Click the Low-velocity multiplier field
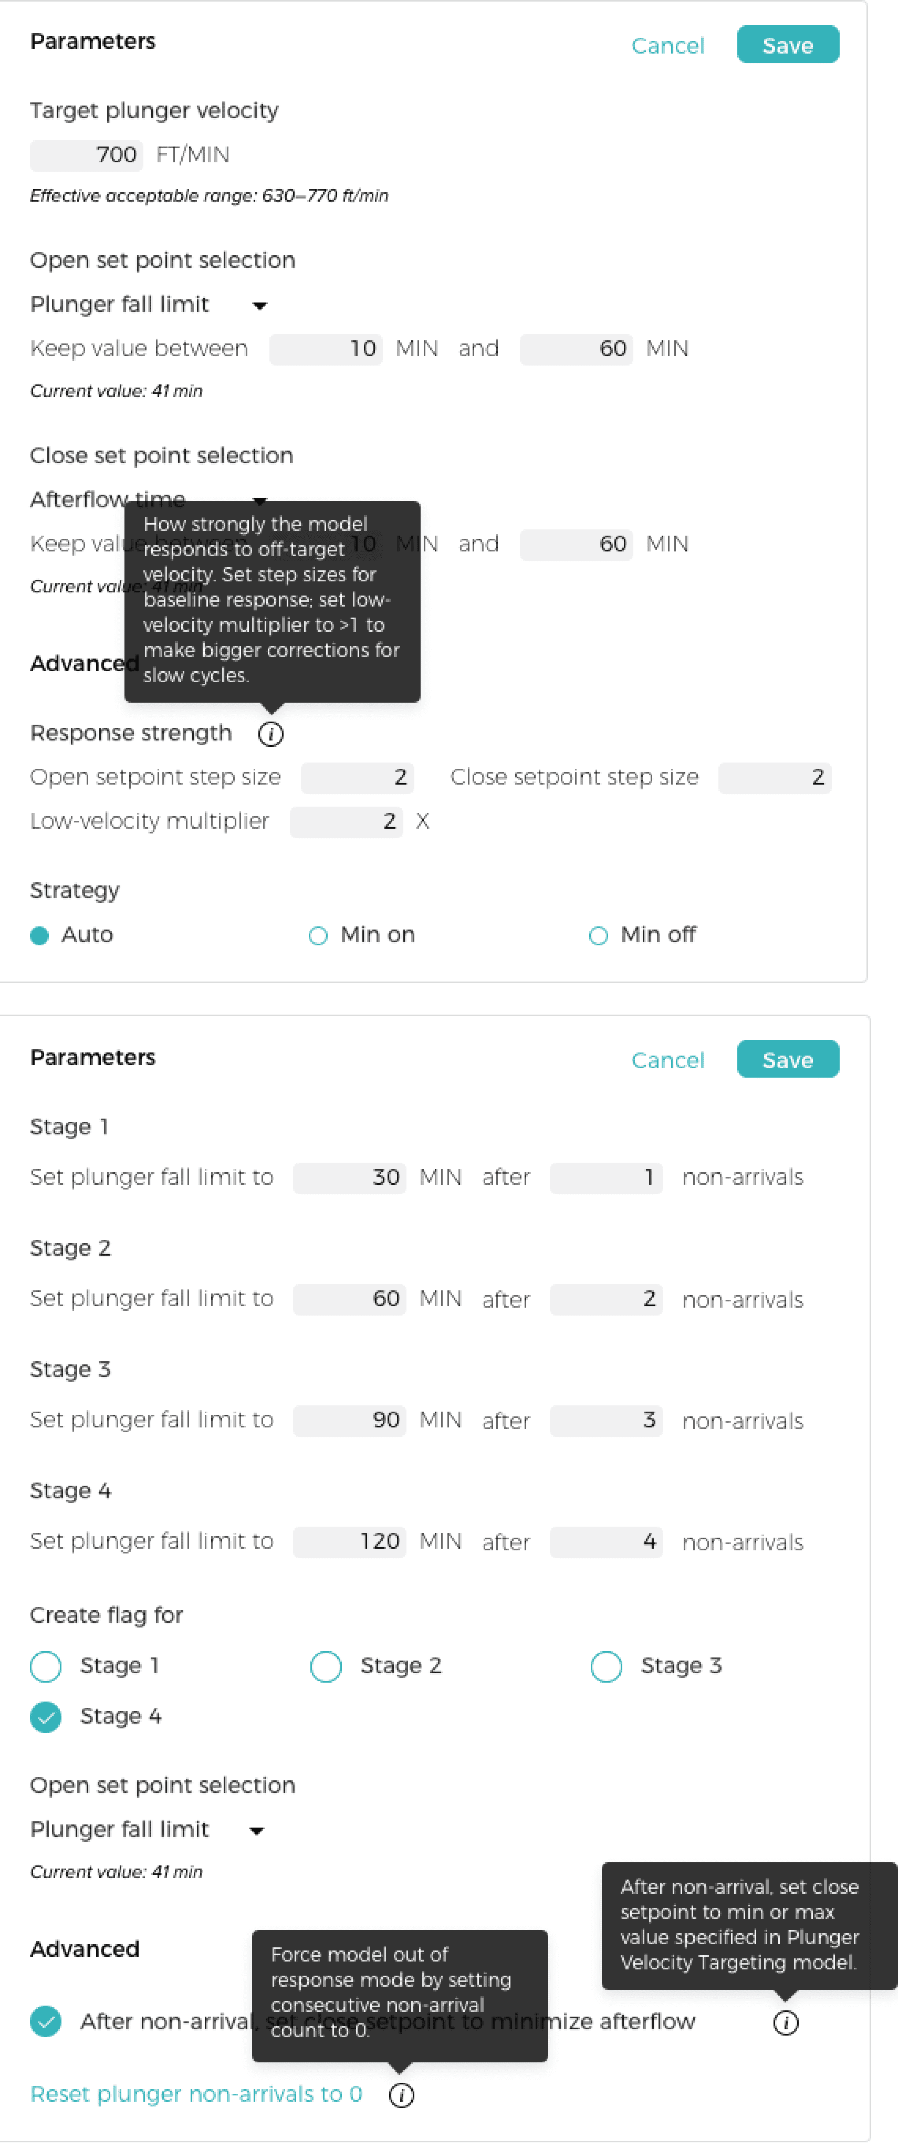 (x=346, y=822)
